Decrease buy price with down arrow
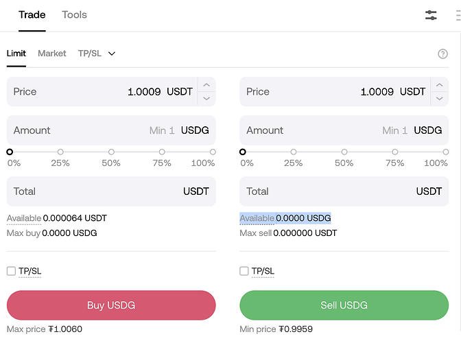 206,99
